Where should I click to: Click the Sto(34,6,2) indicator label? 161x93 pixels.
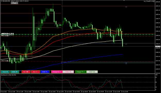click(9, 75)
